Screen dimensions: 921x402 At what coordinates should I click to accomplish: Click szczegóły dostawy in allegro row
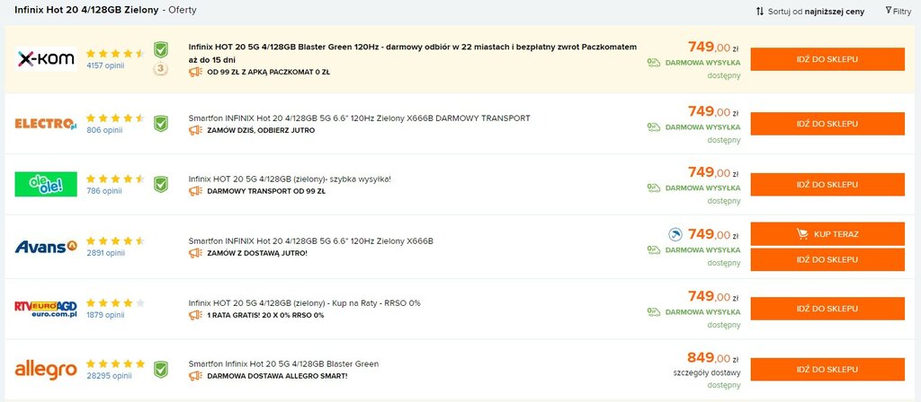coord(707,372)
